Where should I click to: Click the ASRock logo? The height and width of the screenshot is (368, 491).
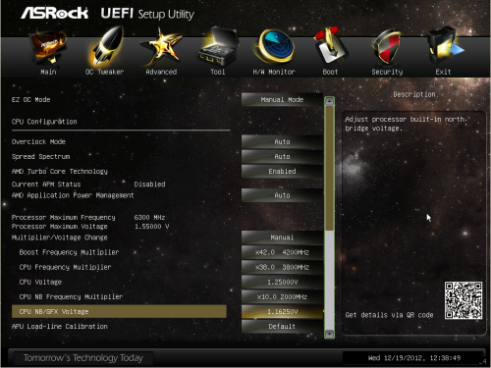54,13
